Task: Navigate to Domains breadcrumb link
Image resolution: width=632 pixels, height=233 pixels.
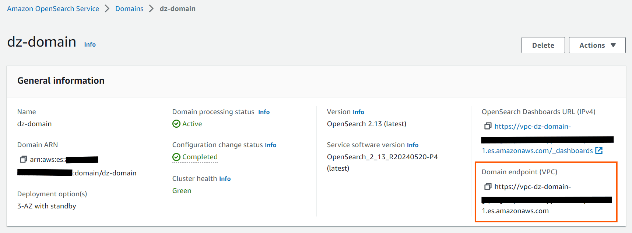Action: coord(129,9)
